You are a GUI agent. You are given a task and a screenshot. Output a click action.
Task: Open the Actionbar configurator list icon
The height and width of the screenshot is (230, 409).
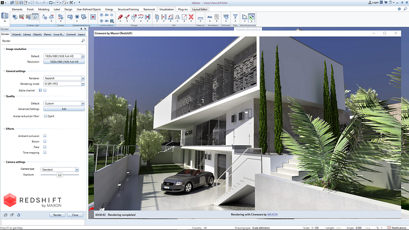coord(5,16)
